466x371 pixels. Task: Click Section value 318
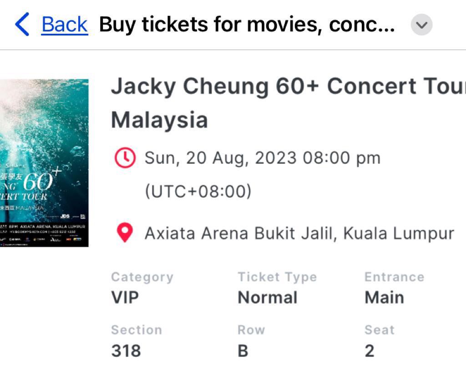coord(126,350)
